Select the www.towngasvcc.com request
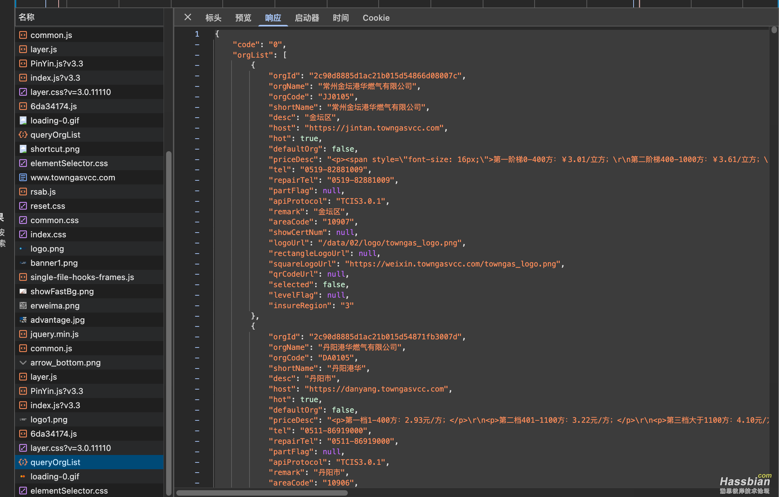This screenshot has width=779, height=497. coord(89,177)
